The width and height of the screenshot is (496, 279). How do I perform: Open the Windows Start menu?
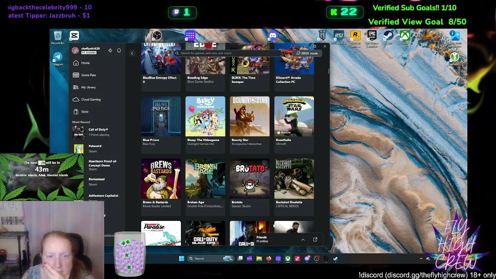(x=181, y=258)
